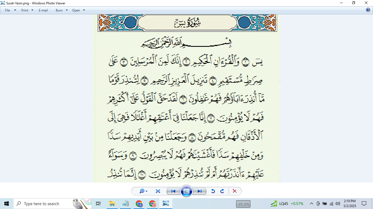Click the Type here to search box

coord(53,204)
